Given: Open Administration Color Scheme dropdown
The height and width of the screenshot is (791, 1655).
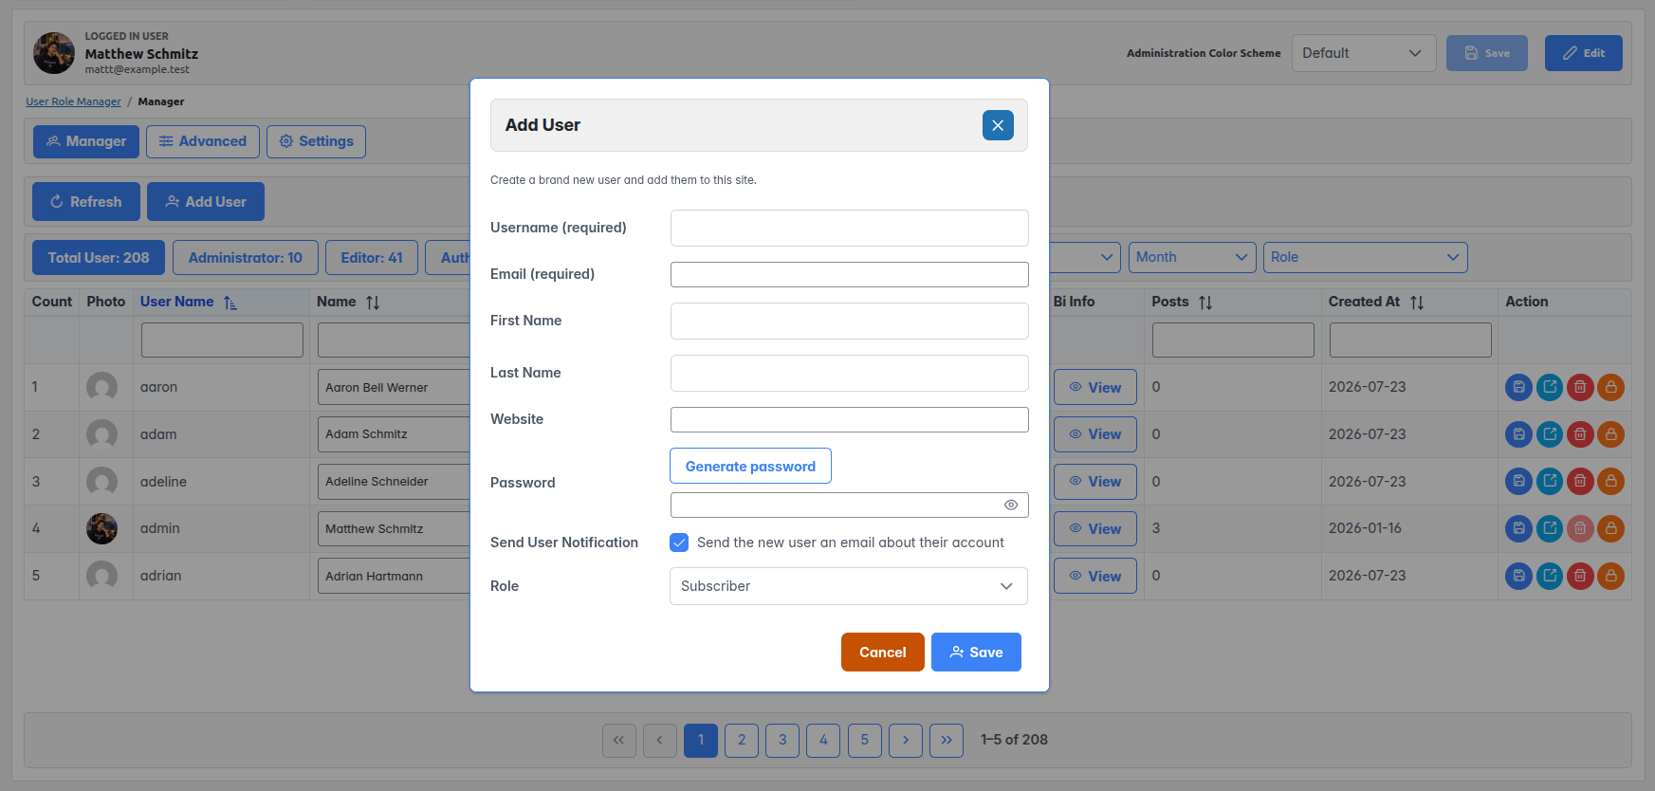Looking at the screenshot, I should click(x=1364, y=53).
